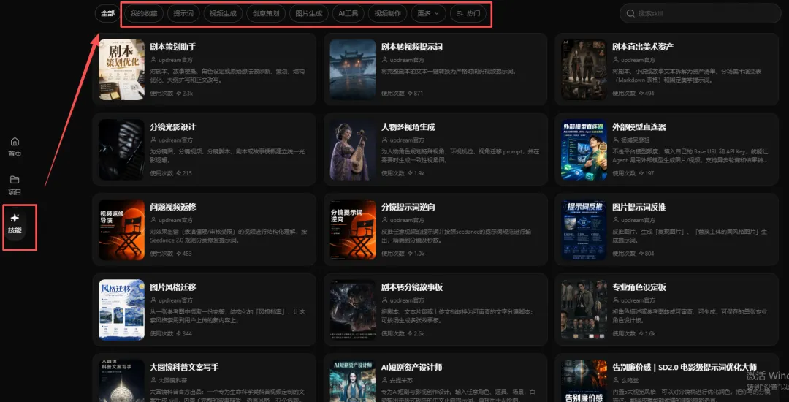Open the 剧本策划助手 skill title
The width and height of the screenshot is (789, 402).
coord(173,47)
